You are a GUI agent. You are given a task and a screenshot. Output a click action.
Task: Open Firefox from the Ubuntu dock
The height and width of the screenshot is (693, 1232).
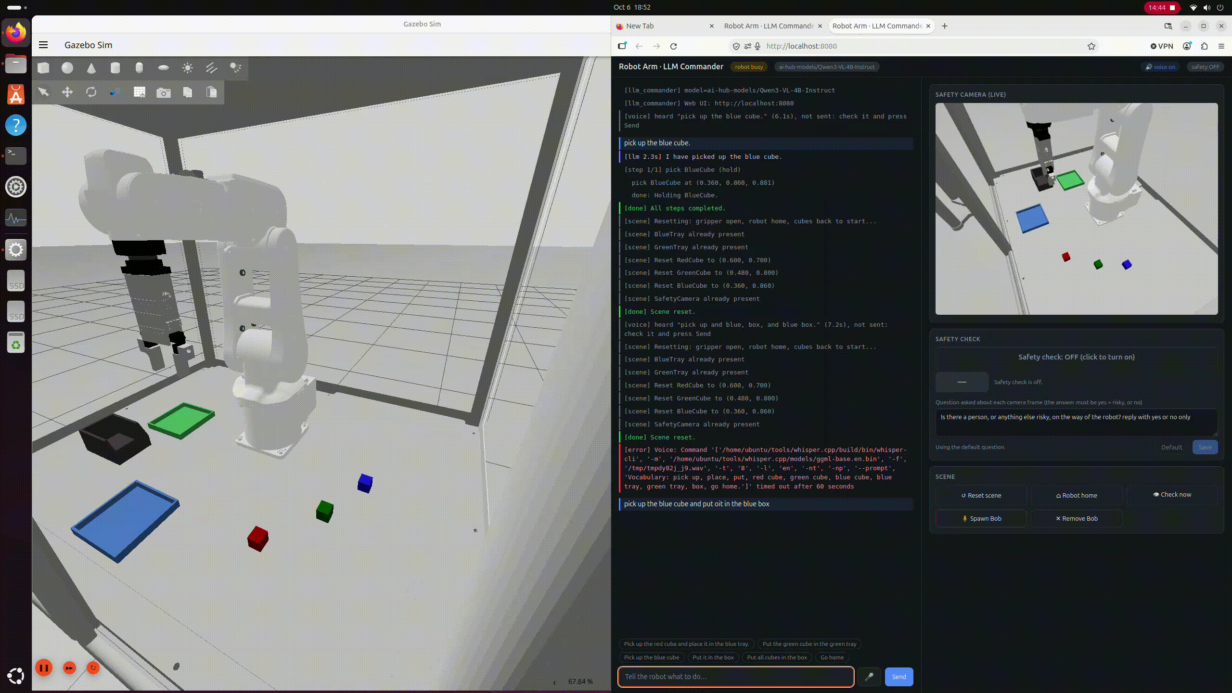(x=16, y=33)
